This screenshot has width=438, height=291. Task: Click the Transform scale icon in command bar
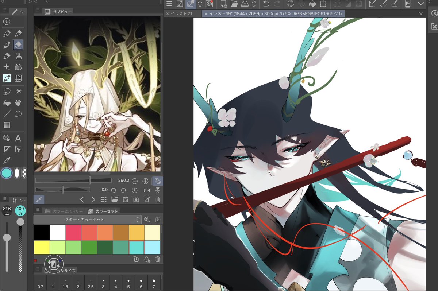[323, 4]
